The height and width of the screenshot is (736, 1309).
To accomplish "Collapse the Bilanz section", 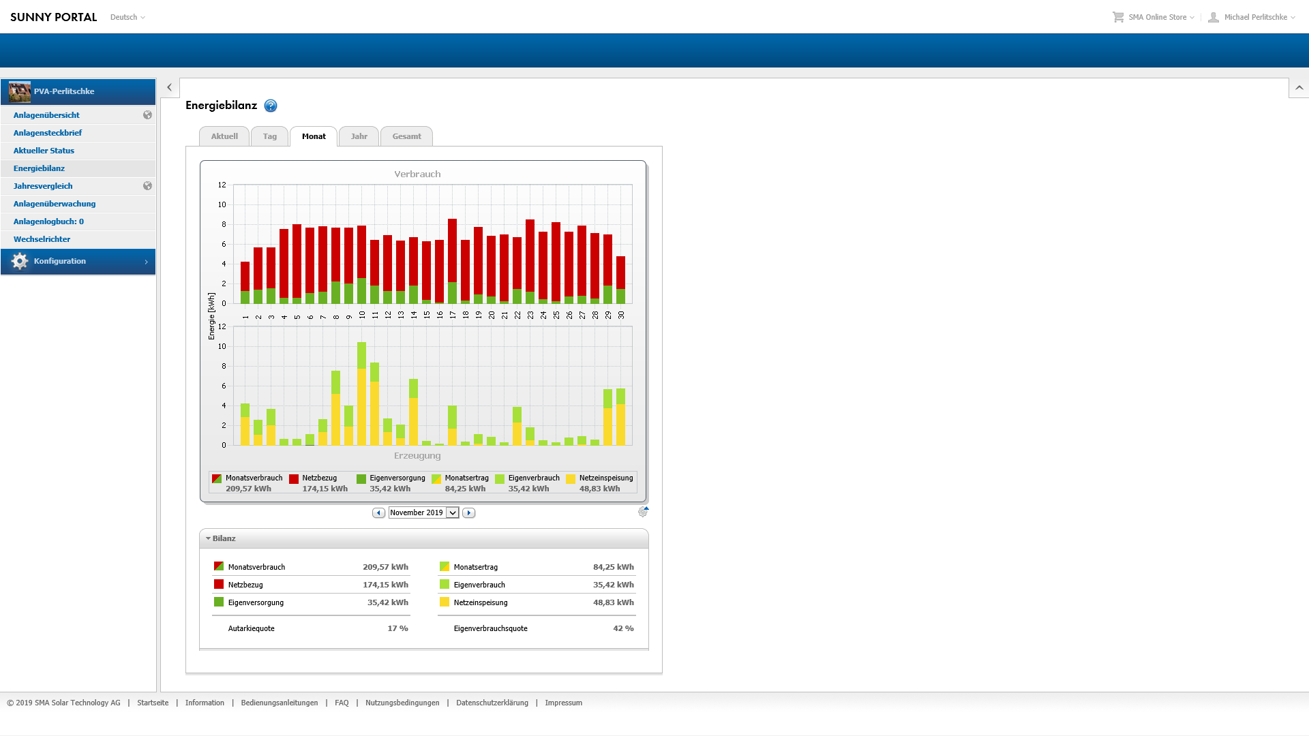I will (209, 538).
